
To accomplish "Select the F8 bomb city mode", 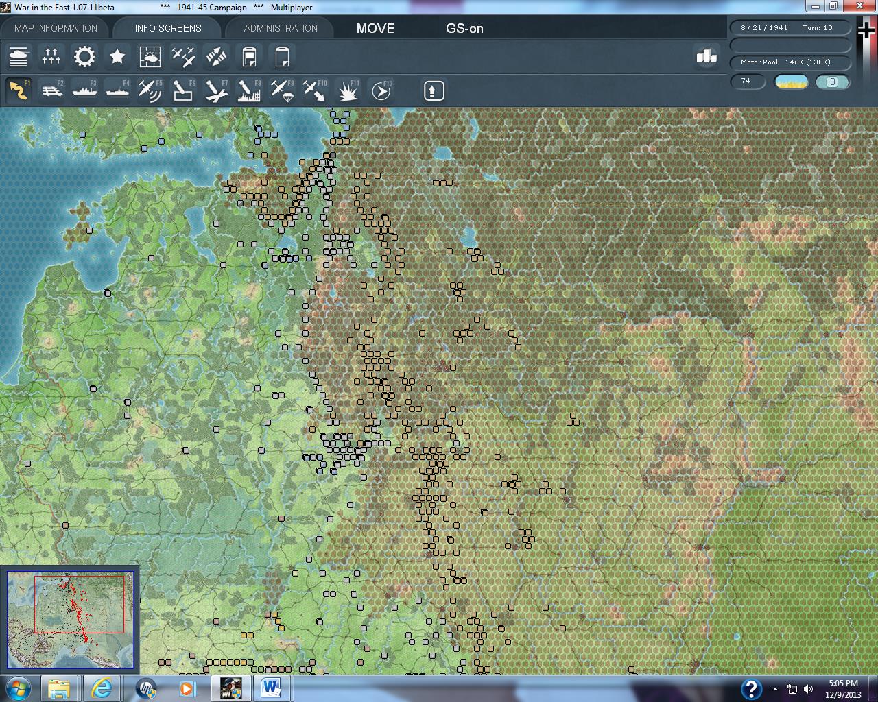I will [x=249, y=90].
